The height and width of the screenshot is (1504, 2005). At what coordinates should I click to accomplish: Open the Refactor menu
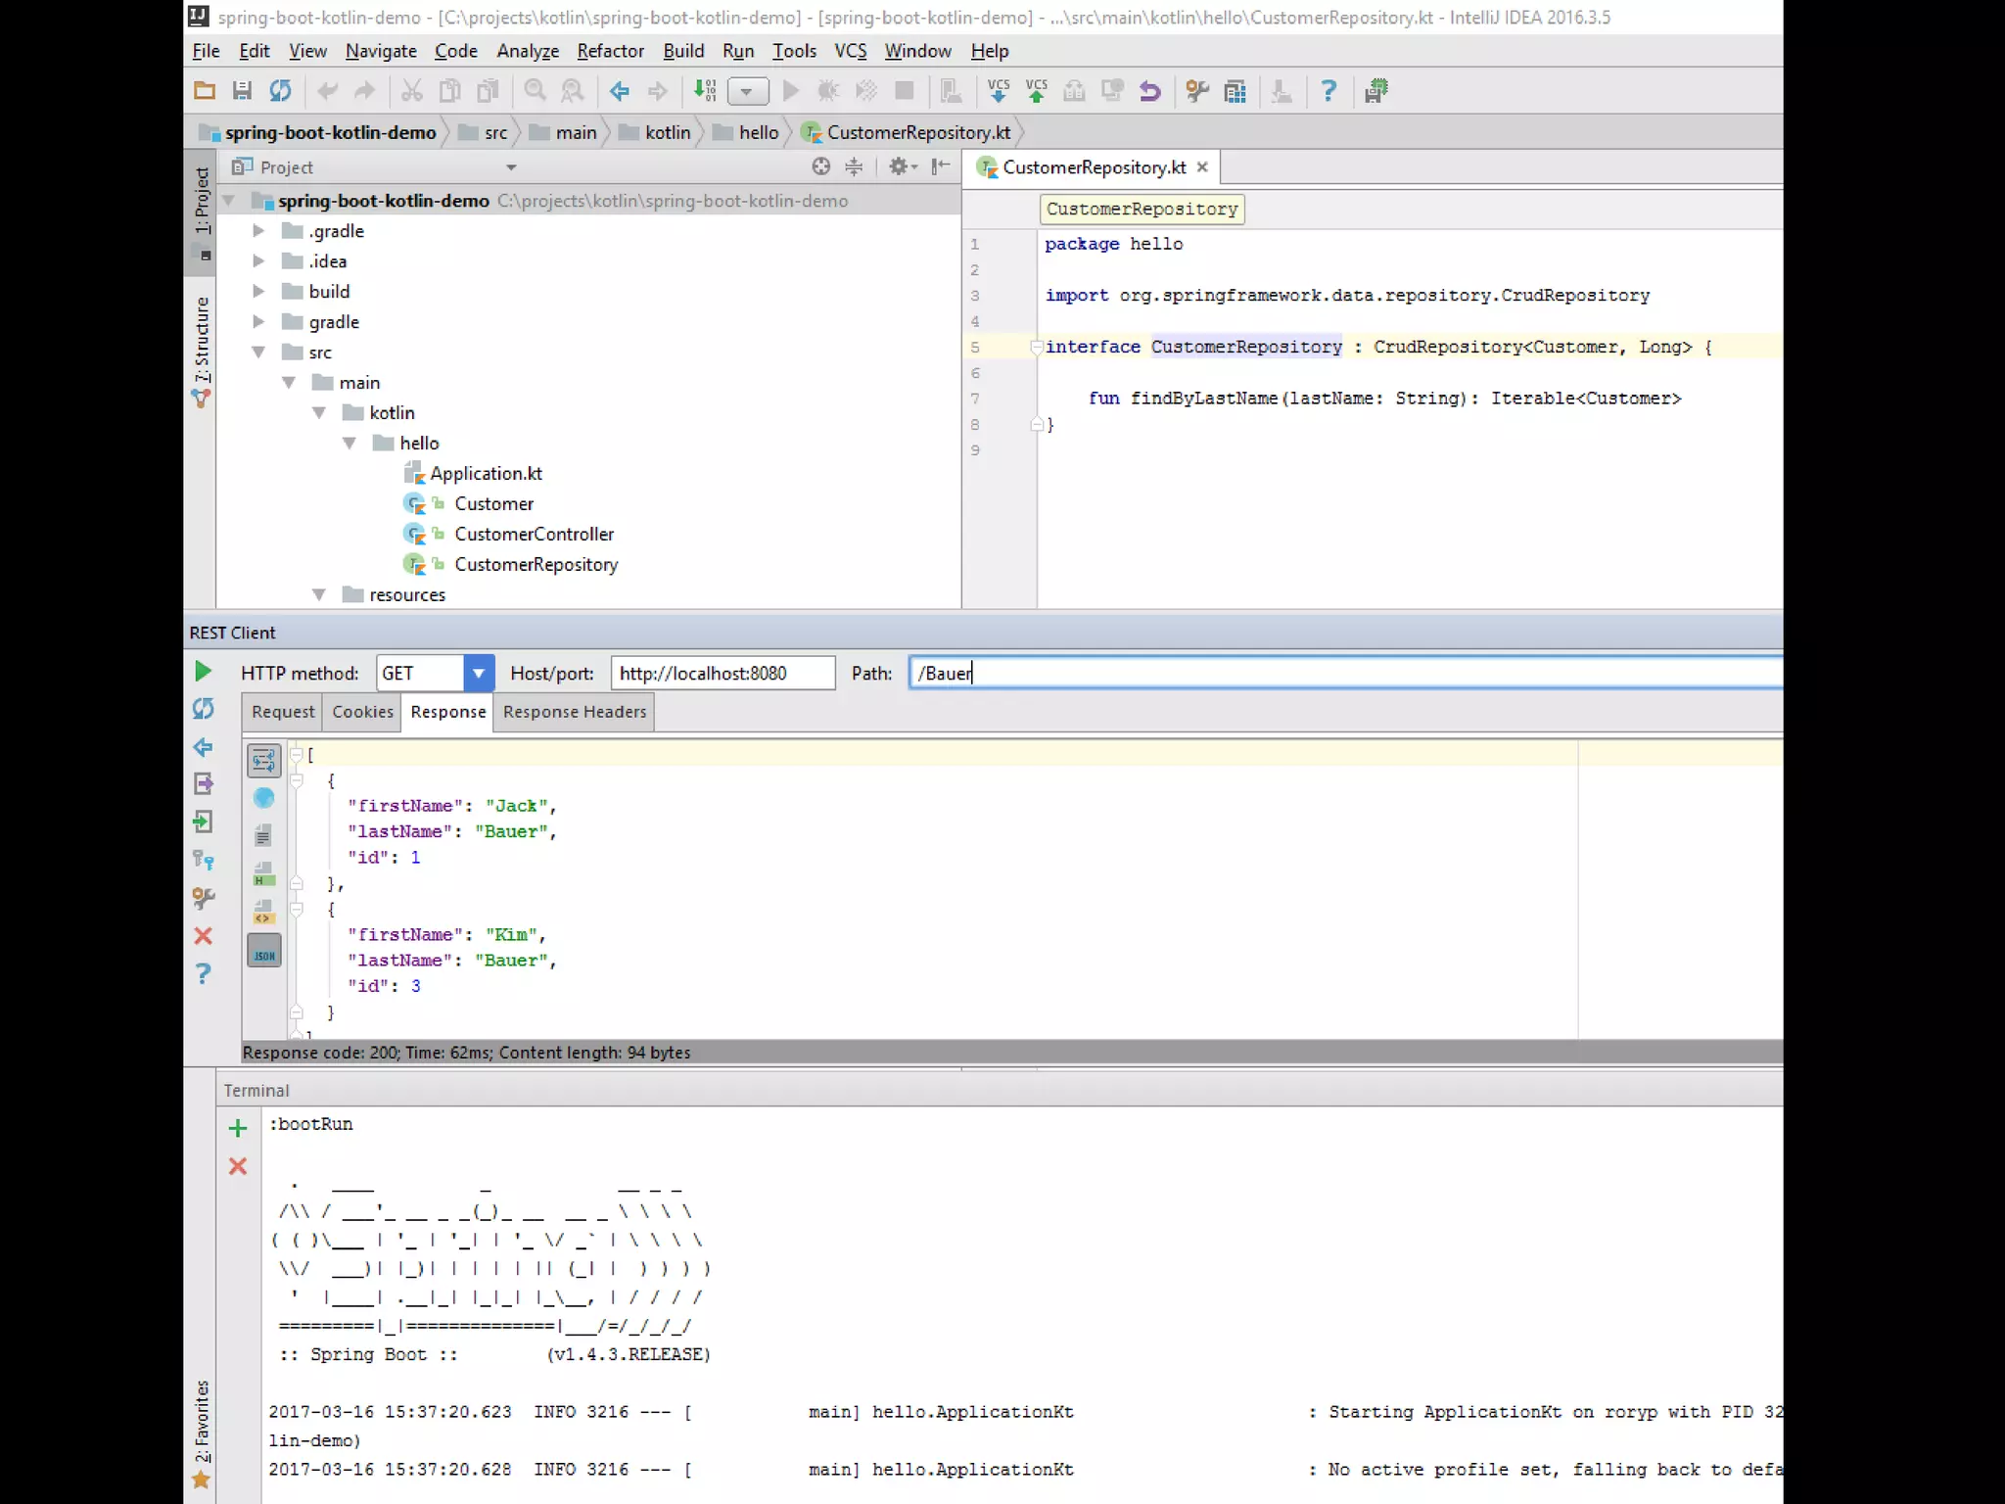pos(609,51)
